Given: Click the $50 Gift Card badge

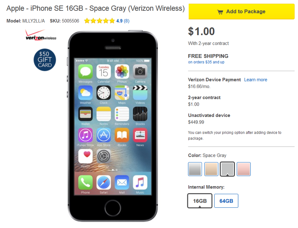Looking at the screenshot, I should [45, 60].
